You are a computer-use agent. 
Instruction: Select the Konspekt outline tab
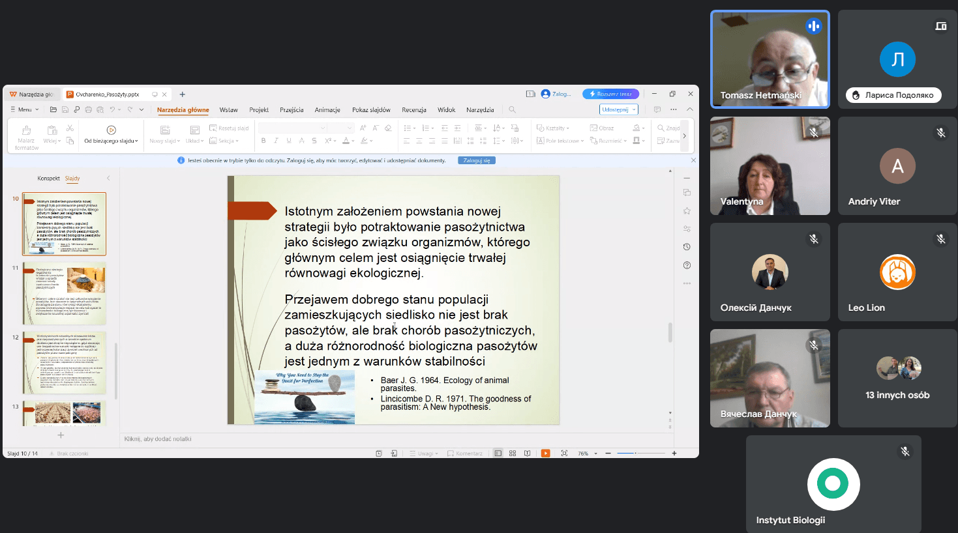tap(48, 178)
